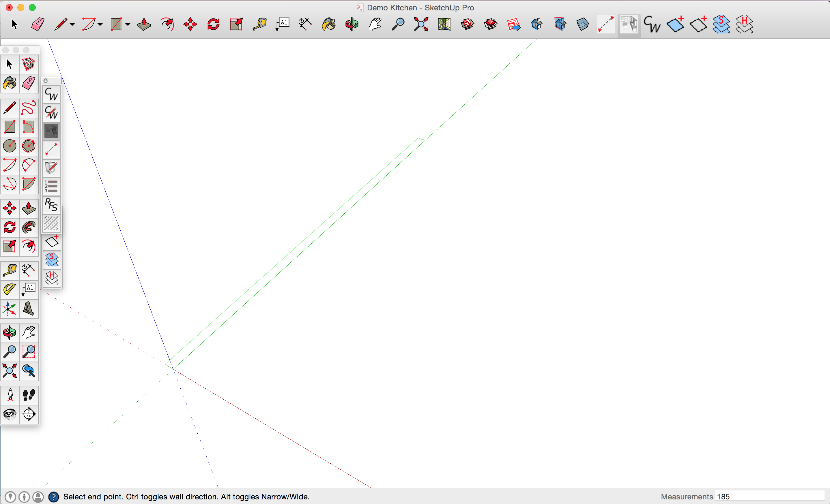Image resolution: width=830 pixels, height=504 pixels.
Task: Click the numbered list icon in small palette
Action: 52,186
